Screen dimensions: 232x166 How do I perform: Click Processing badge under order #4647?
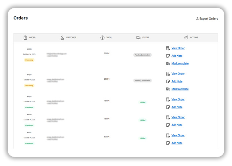[x=29, y=86]
